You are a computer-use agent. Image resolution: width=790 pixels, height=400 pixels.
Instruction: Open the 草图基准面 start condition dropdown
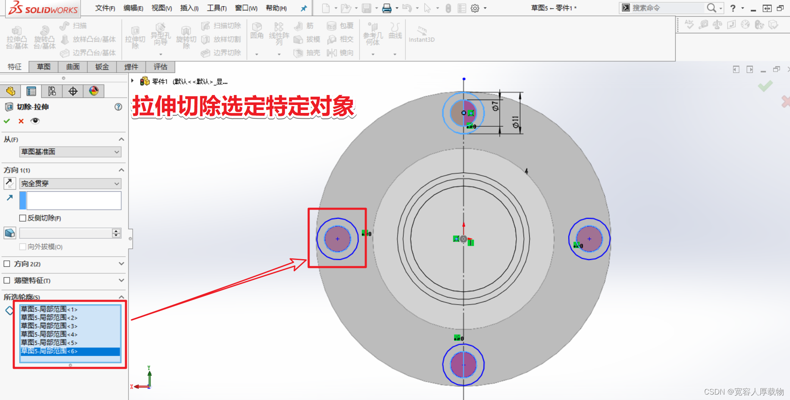tap(70, 152)
